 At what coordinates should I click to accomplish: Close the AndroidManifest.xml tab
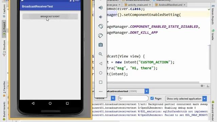tap(184, 5)
